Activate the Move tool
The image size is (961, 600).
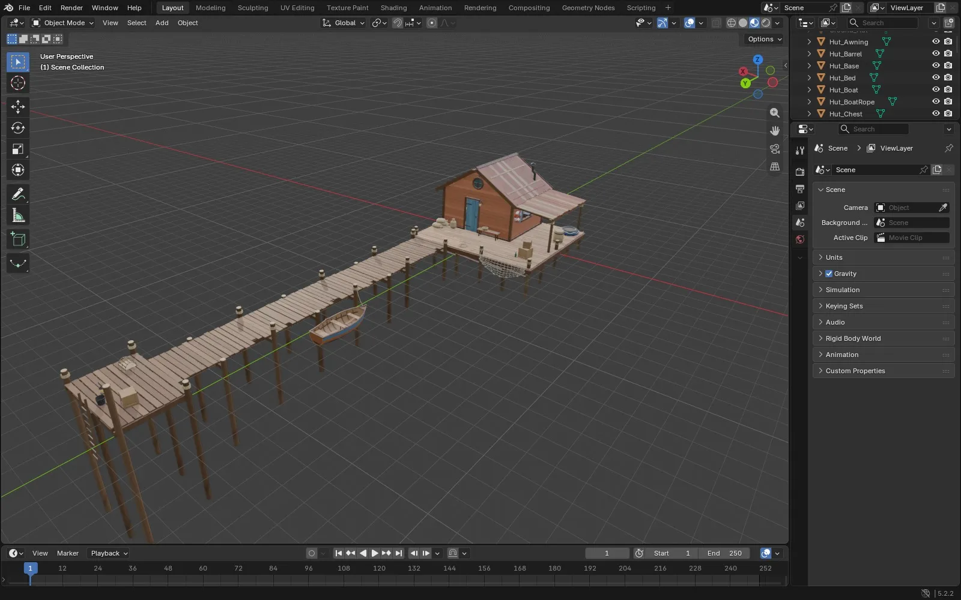18,107
